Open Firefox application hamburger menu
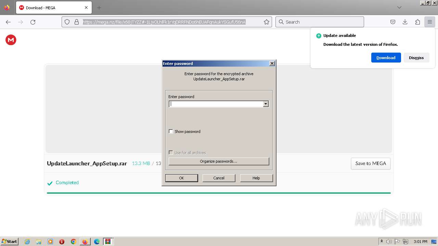Image resolution: width=438 pixels, height=246 pixels. click(430, 22)
